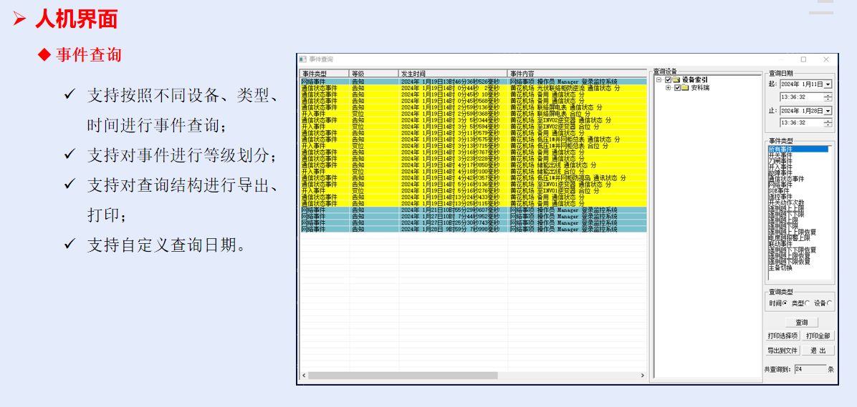Screen dimensions: 857x407
Task: Click the end time spinner arrows
Action: (x=828, y=123)
